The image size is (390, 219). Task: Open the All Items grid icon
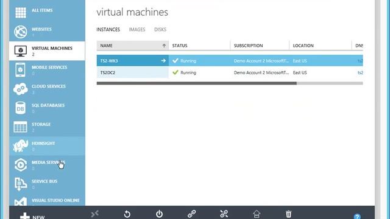tap(20, 13)
